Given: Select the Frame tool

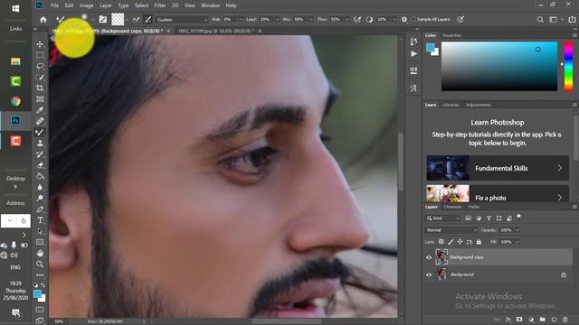Looking at the screenshot, I should tap(40, 99).
